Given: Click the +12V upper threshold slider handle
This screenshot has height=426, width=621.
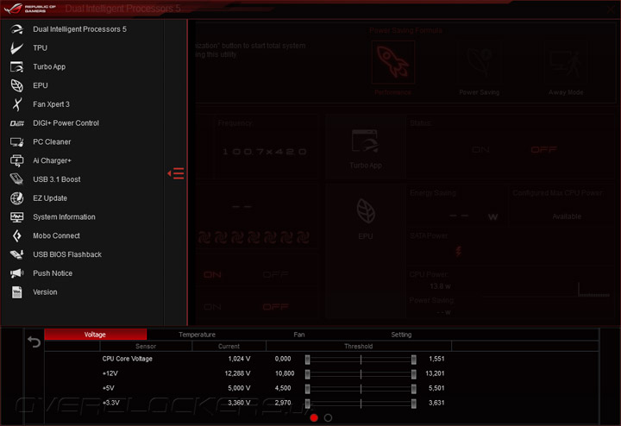Looking at the screenshot, I should pos(413,373).
